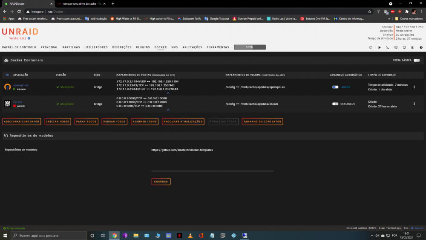The height and width of the screenshot is (240, 426).
Task: Open Painel de Controlo menu
Action: coord(19,47)
